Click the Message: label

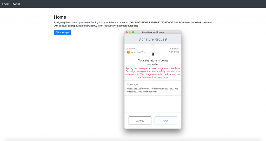click(133, 84)
